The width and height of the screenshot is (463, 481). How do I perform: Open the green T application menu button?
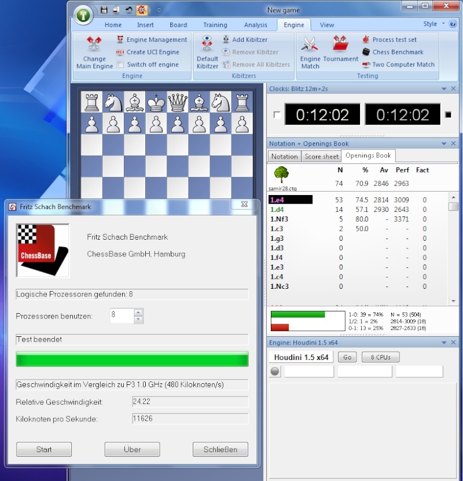[x=83, y=15]
